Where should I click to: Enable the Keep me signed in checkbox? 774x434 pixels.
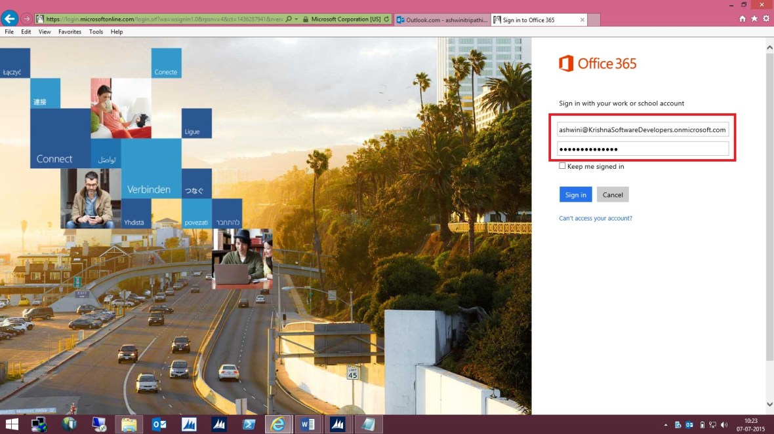pyautogui.click(x=562, y=166)
